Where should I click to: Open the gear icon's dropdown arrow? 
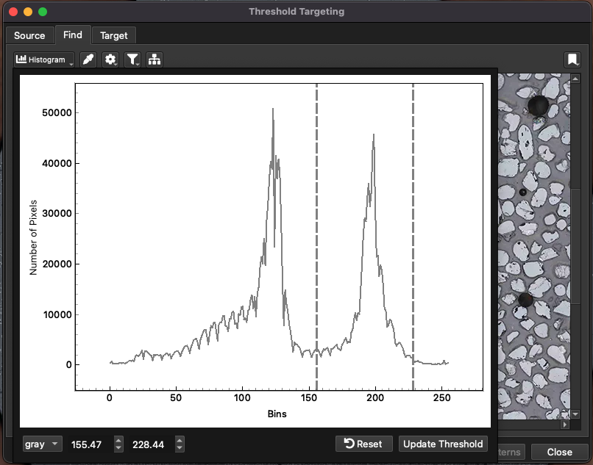click(117, 65)
